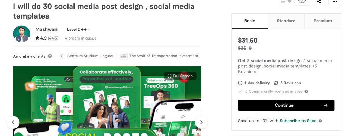Open the three-dots more options menu

(x=335, y=2)
